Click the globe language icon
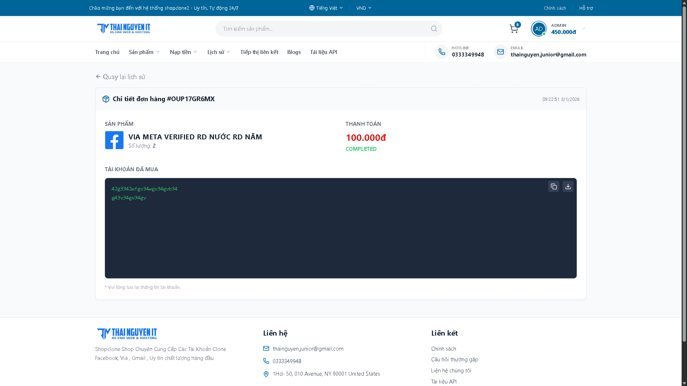The width and height of the screenshot is (687, 386). pos(312,8)
